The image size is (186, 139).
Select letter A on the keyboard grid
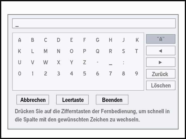tap(20, 40)
